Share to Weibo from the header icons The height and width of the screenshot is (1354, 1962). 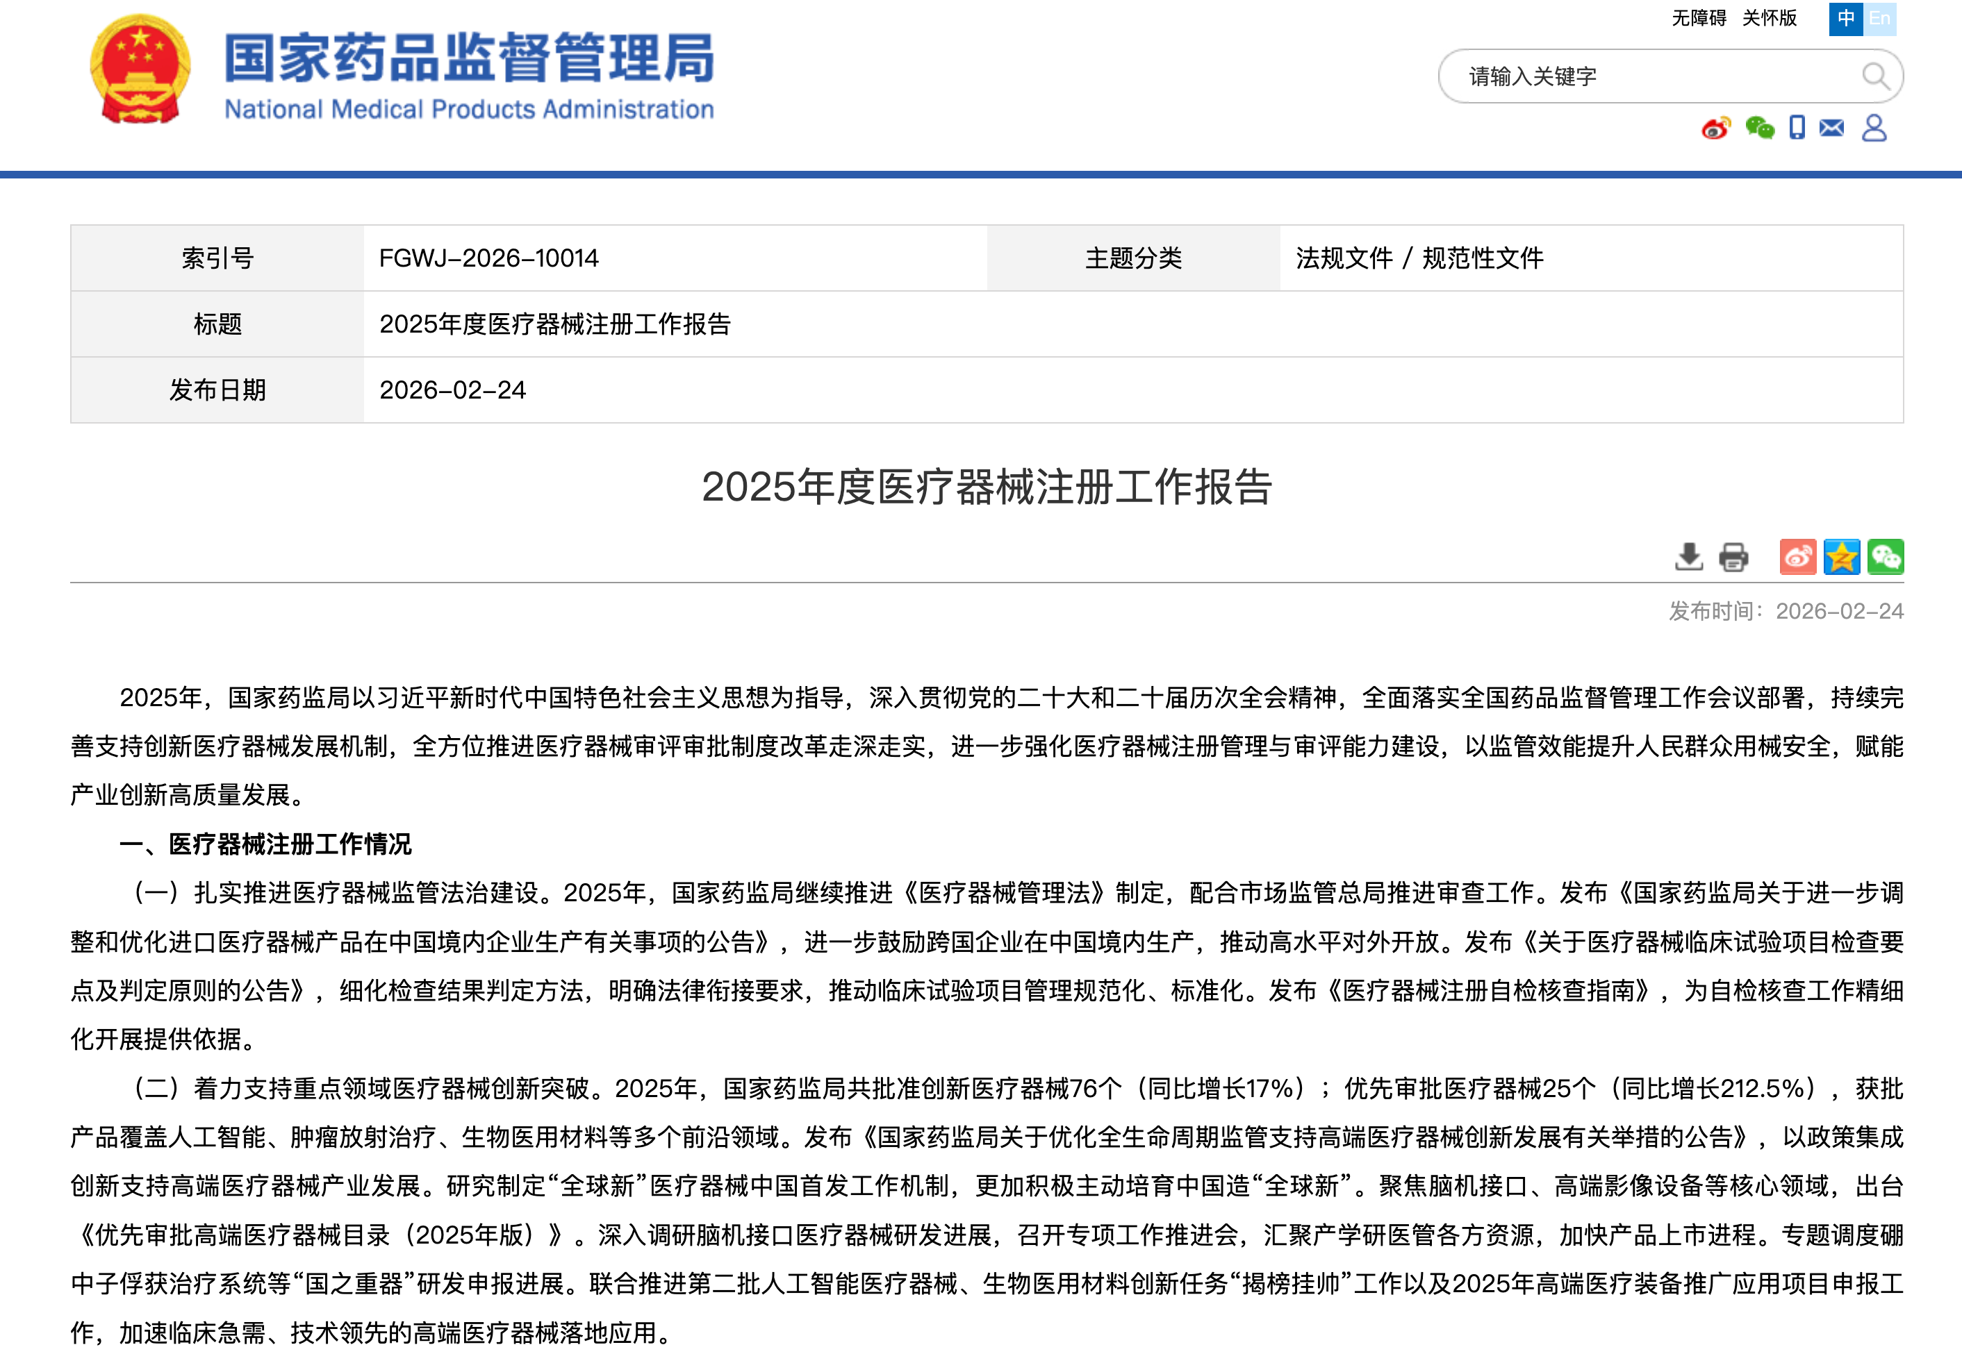coord(1715,128)
